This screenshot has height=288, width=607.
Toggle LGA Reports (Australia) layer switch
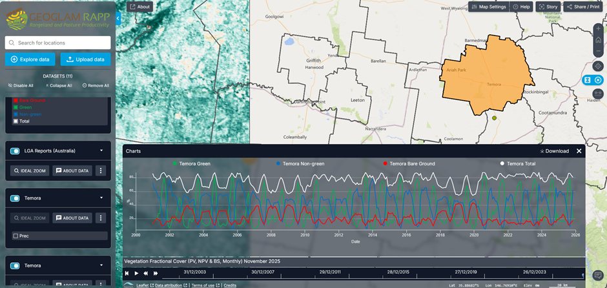tap(15, 151)
